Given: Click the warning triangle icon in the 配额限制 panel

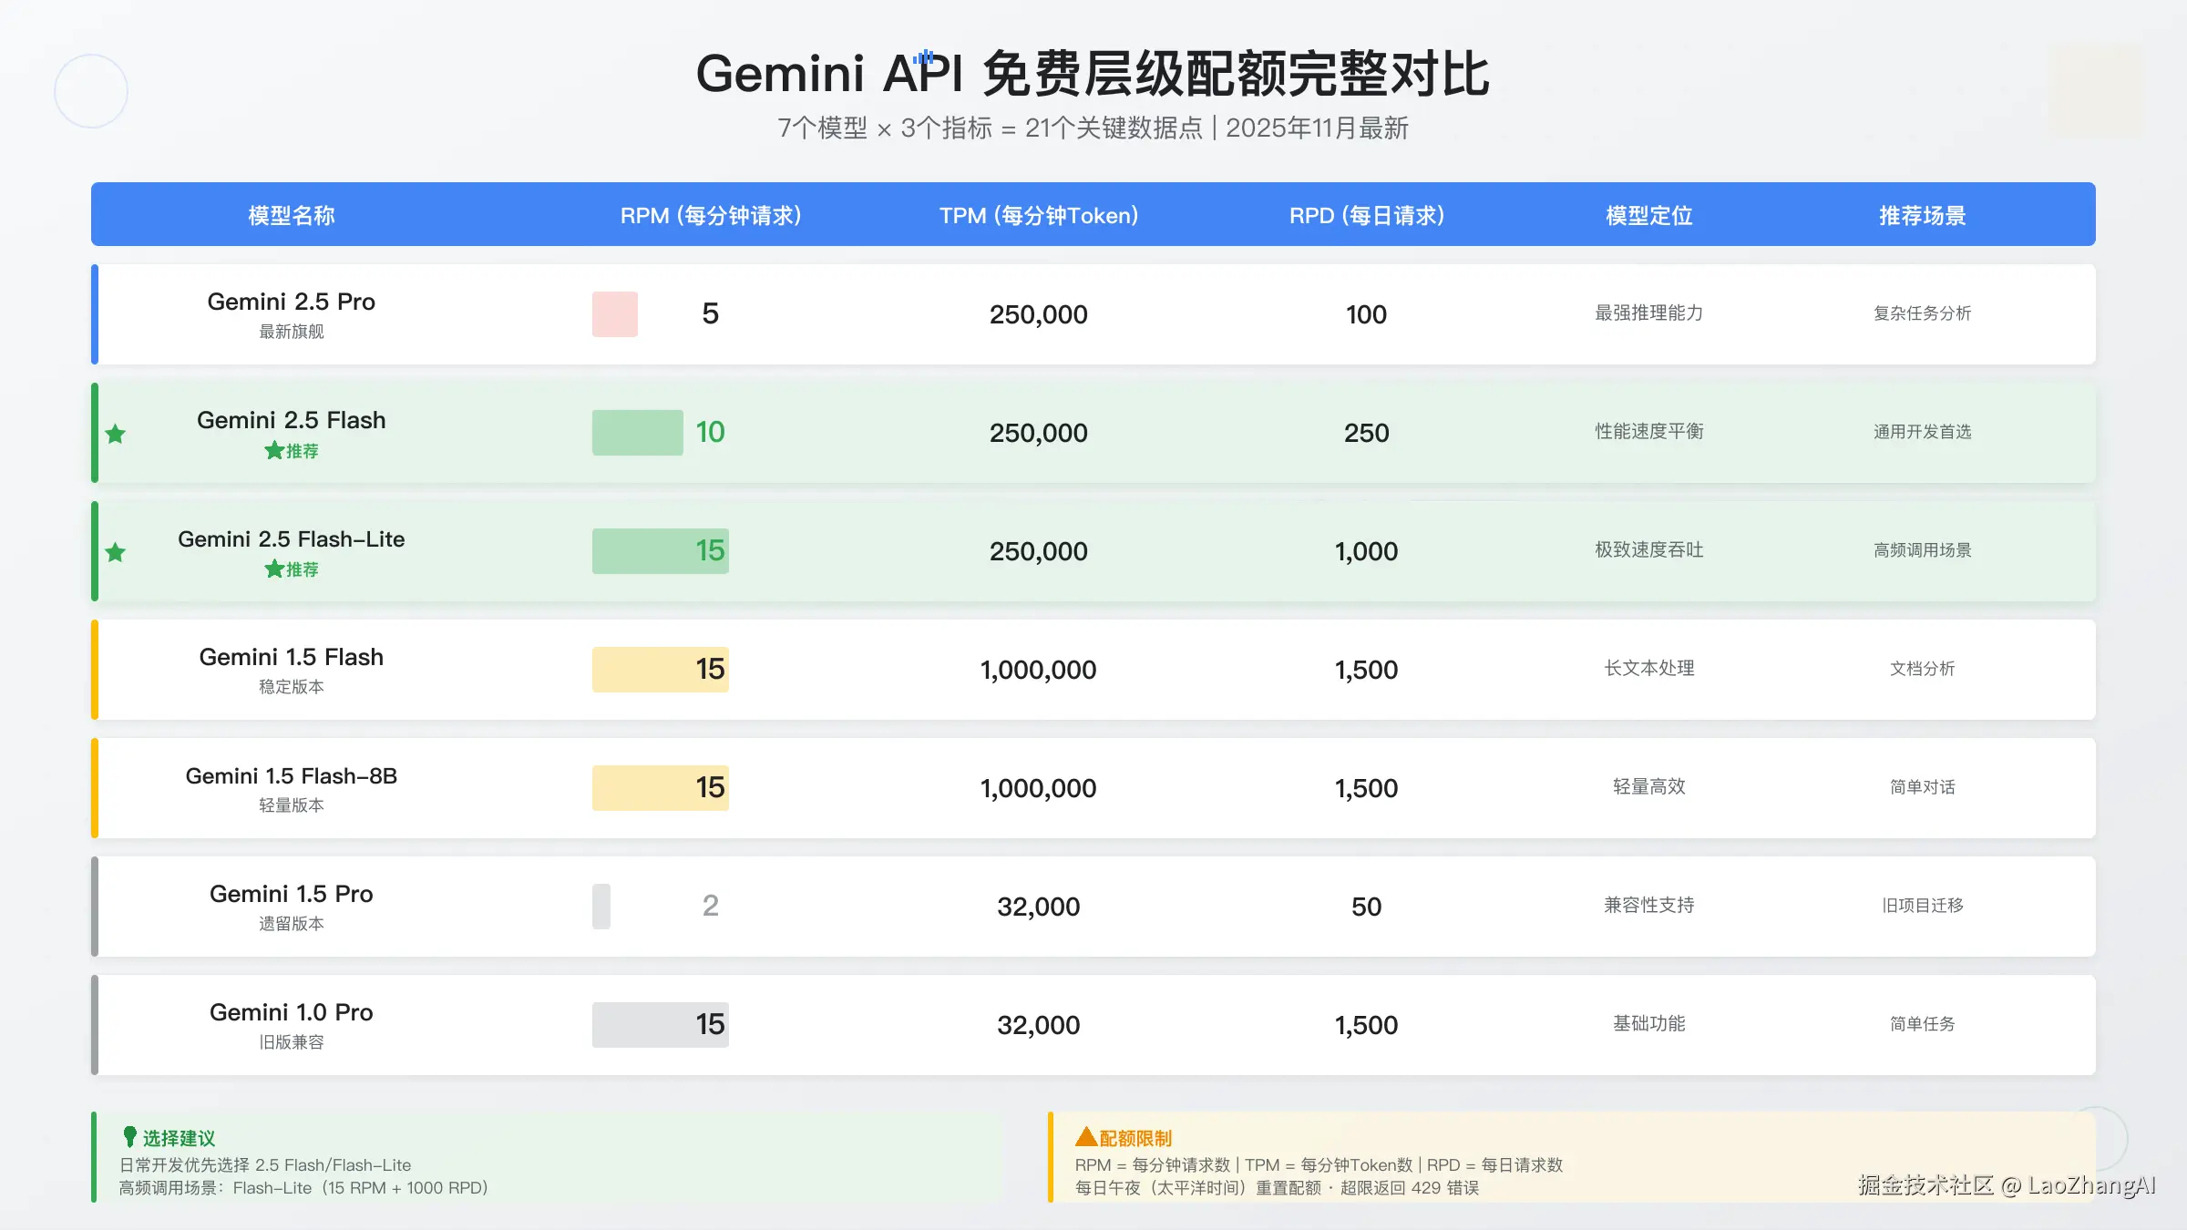Looking at the screenshot, I should click(1085, 1136).
